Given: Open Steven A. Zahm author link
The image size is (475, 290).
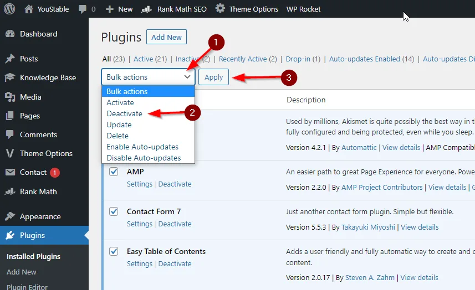Looking at the screenshot, I should coord(370,278).
